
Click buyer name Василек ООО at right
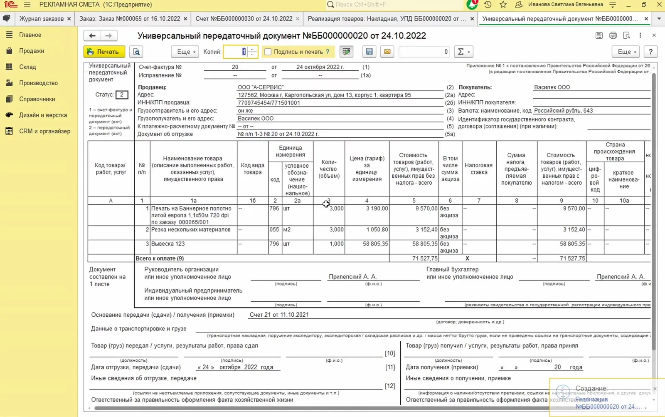(x=552, y=87)
